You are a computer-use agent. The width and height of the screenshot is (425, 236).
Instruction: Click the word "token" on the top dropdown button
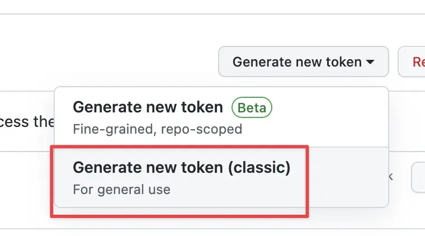click(343, 62)
